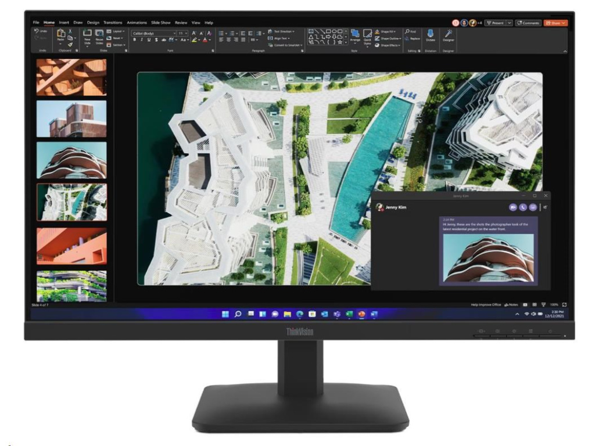The image size is (595, 446).
Task: Click Convert to SmartArt
Action: 285,45
